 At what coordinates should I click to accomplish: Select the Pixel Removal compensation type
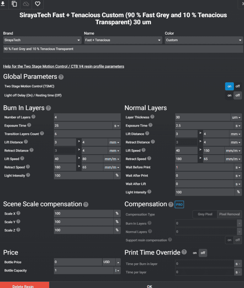(229, 214)
